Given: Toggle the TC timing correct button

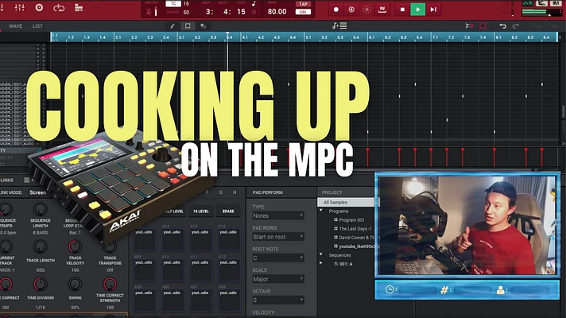Looking at the screenshot, I should coord(173,4).
